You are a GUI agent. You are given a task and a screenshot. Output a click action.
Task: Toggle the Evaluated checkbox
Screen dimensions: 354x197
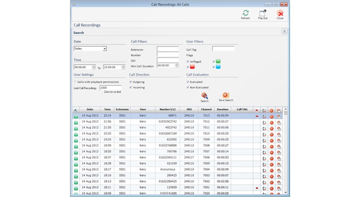point(188,82)
